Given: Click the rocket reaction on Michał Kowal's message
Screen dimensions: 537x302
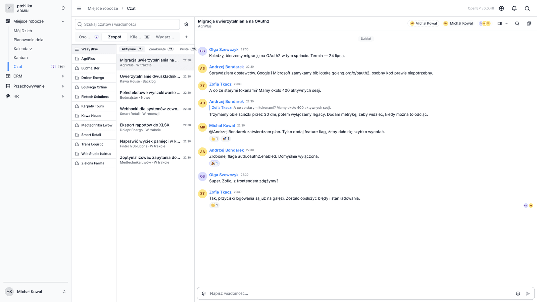Looking at the screenshot, I should point(226,139).
